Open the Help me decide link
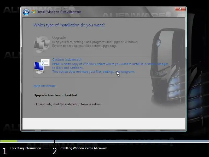Image resolution: width=209 pixels, height=157 pixels. click(x=45, y=86)
